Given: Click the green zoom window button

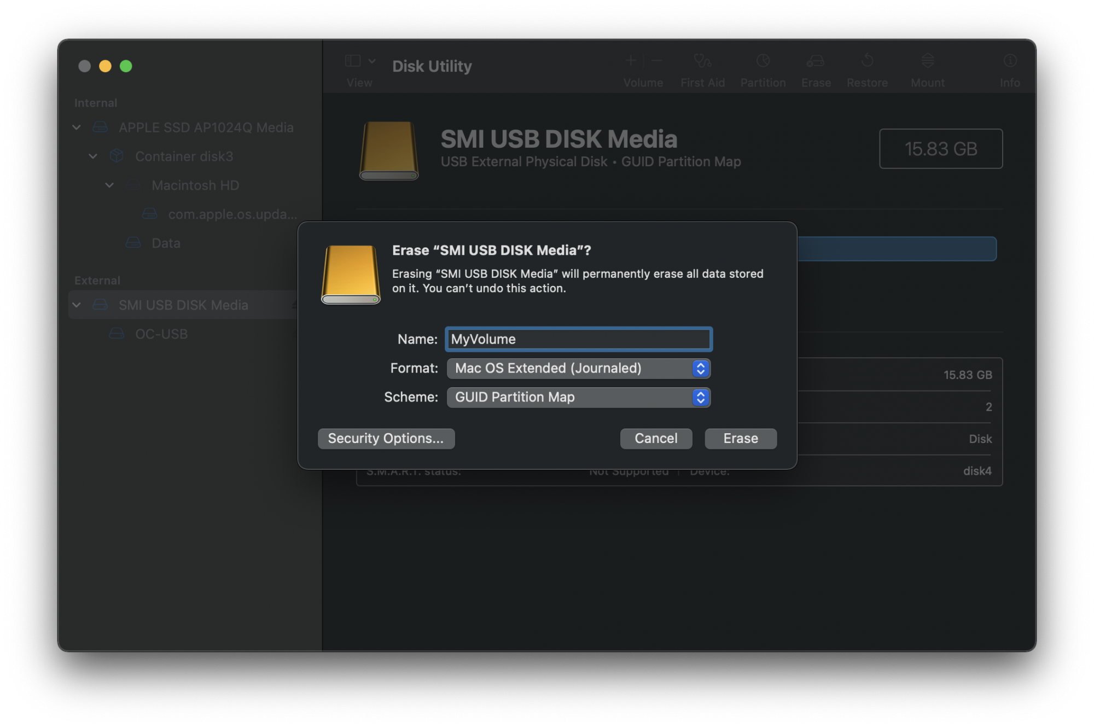Looking at the screenshot, I should click(126, 66).
